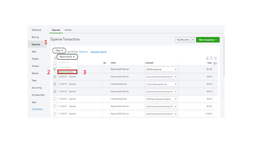
Task: Open Dashboard in the left navigation
Action: [x=36, y=30]
